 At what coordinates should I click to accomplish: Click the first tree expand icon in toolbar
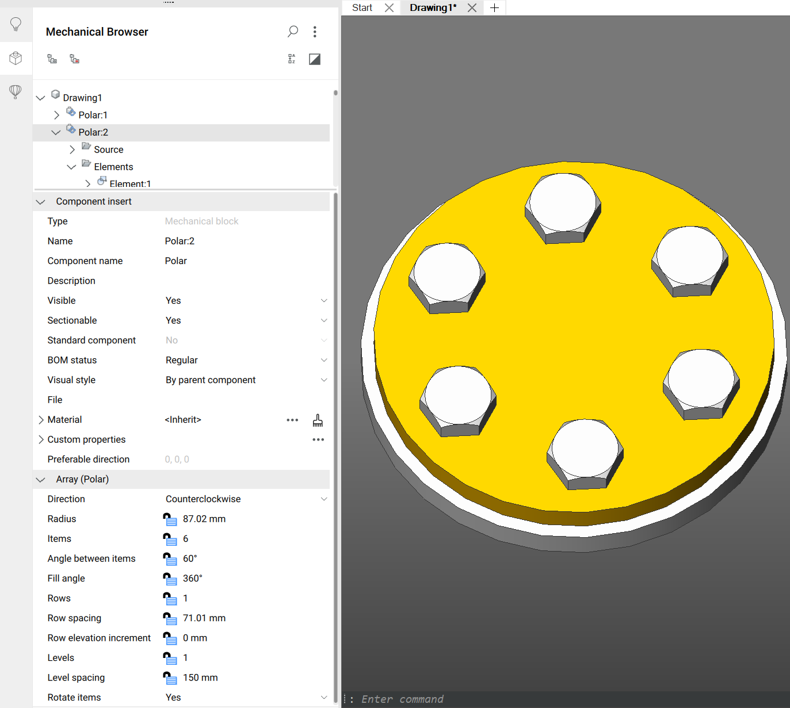[52, 59]
